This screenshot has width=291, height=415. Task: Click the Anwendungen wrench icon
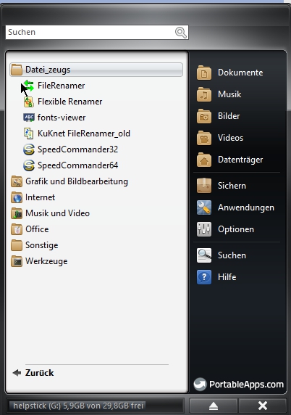tap(204, 207)
